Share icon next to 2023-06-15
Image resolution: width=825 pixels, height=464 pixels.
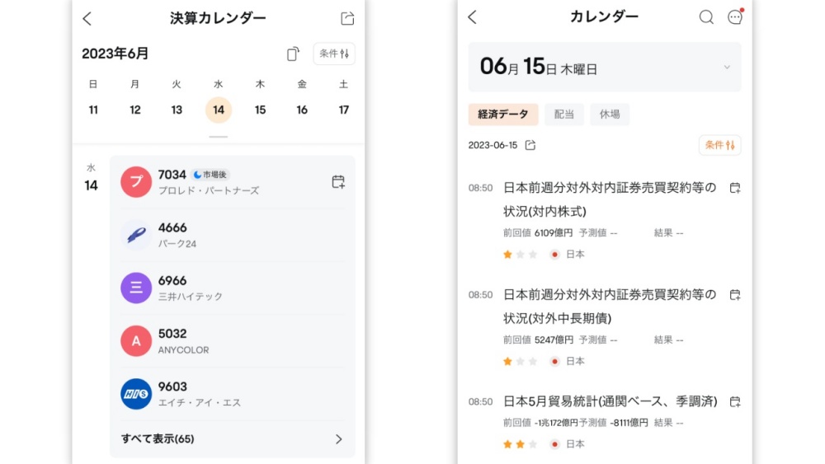pyautogui.click(x=530, y=145)
